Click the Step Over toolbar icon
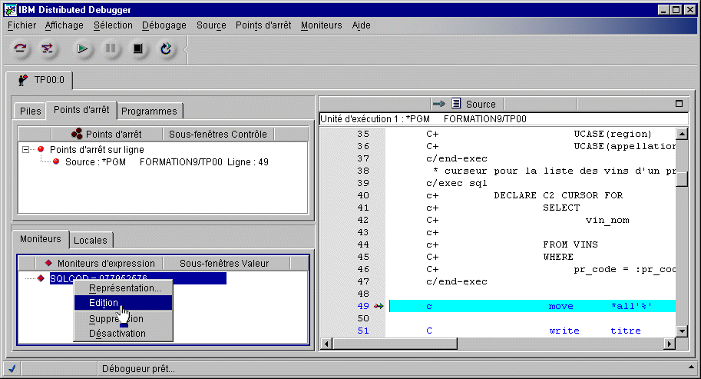 click(x=21, y=49)
